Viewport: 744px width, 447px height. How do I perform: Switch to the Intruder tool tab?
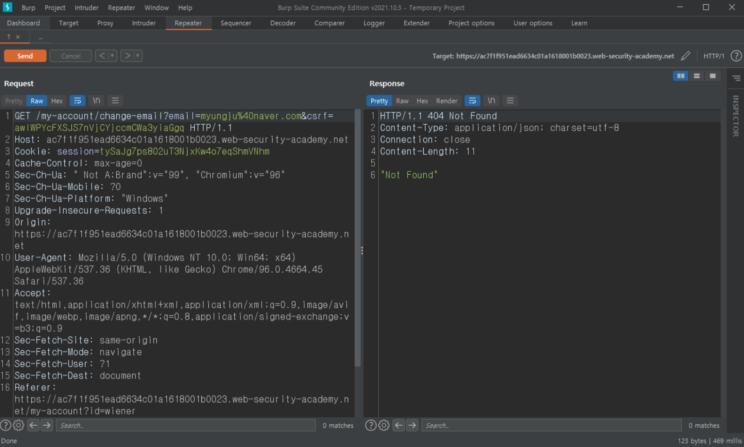coord(144,23)
